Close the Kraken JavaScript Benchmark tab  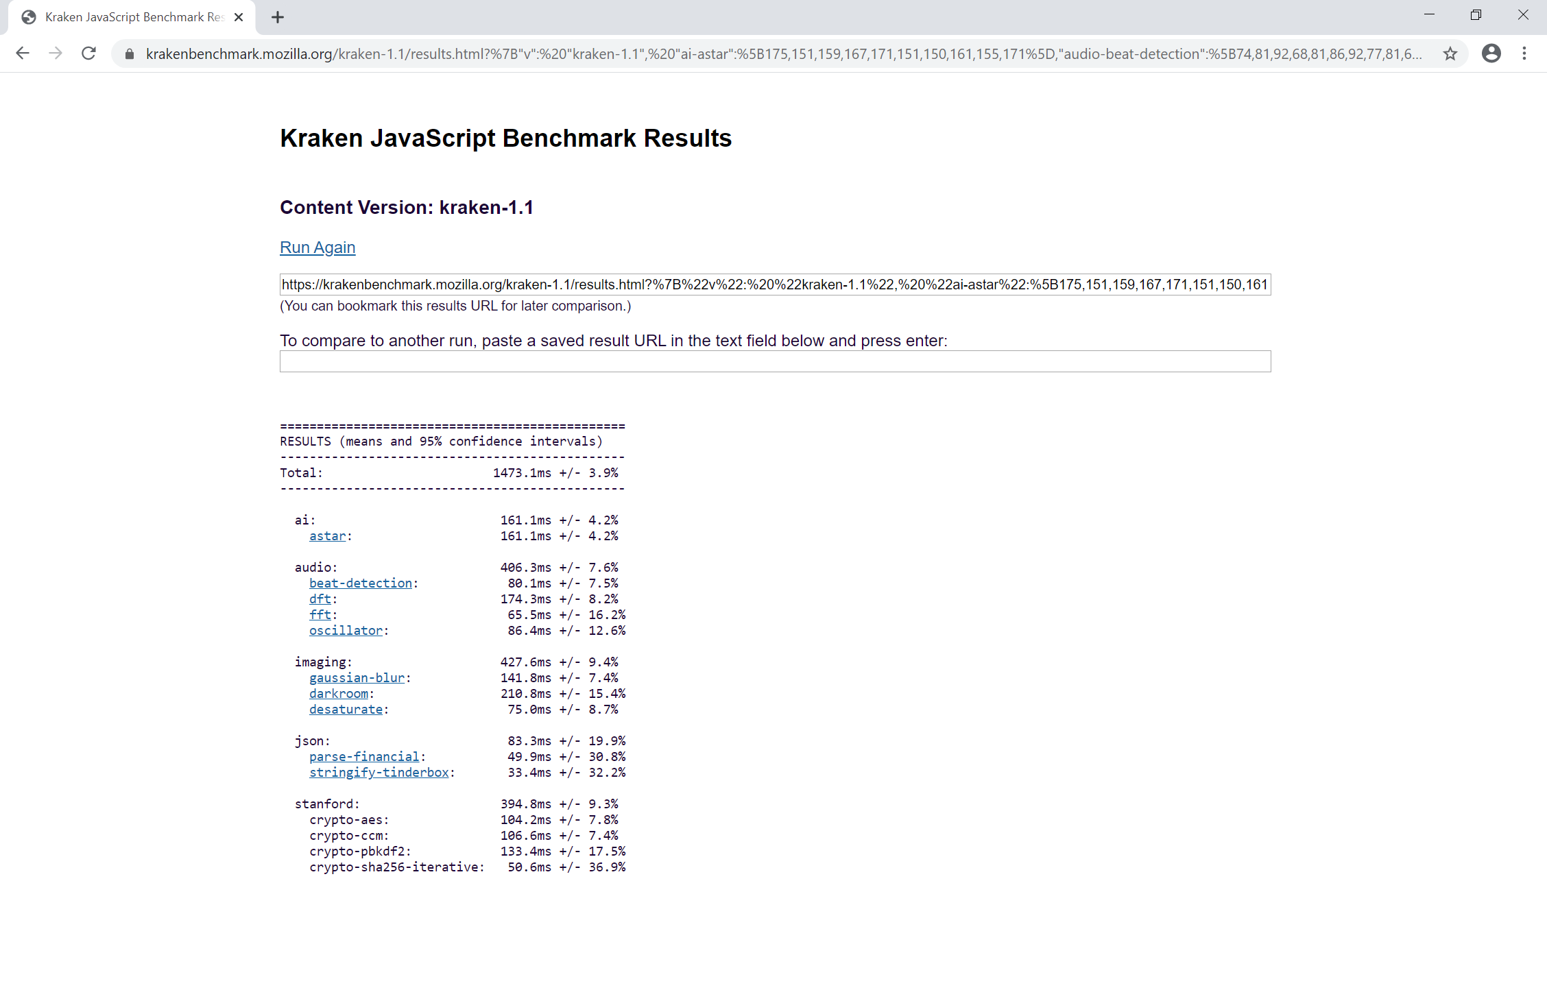[x=239, y=17]
